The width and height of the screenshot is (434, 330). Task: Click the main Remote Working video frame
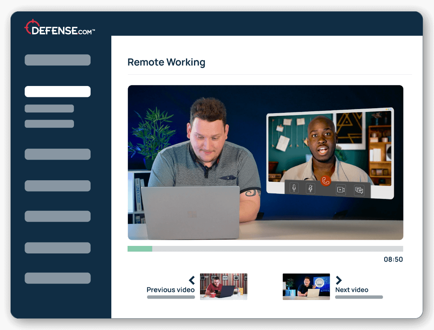pyautogui.click(x=265, y=163)
